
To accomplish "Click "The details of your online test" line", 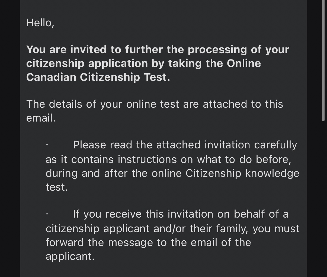I will coord(155,104).
